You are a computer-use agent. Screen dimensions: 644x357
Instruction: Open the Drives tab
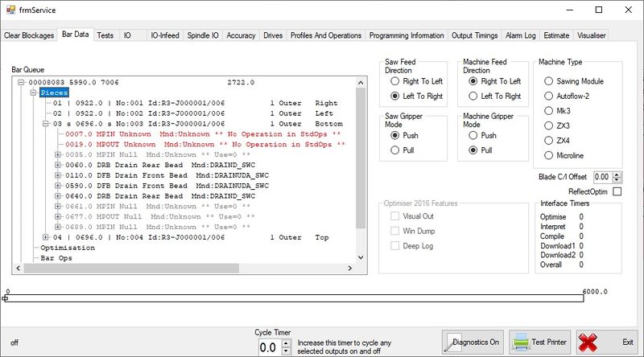[273, 35]
